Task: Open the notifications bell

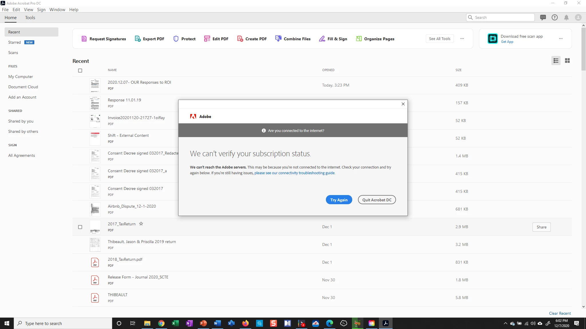Action: click(x=566, y=18)
